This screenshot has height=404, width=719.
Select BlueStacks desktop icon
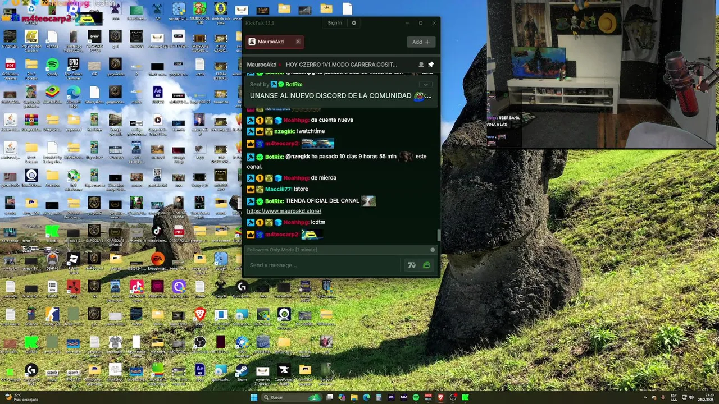pos(52,94)
